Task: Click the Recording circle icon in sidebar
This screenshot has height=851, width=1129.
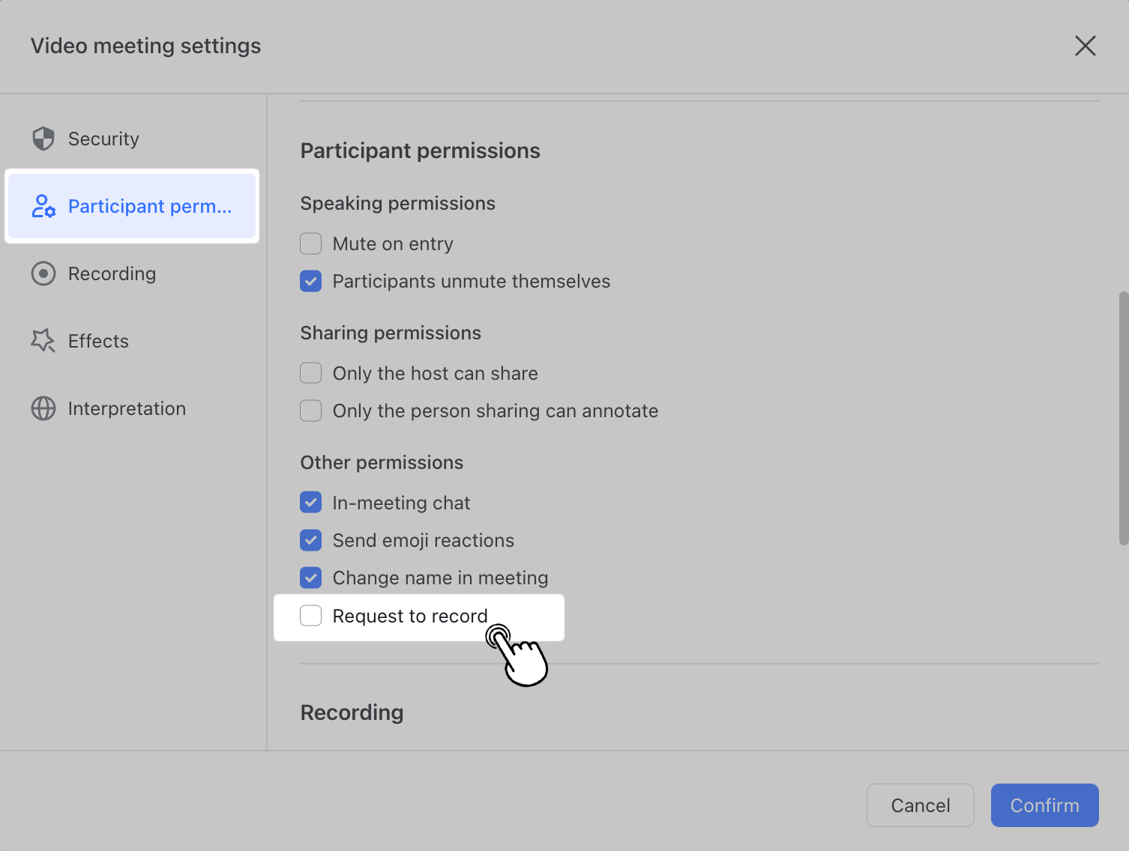Action: coord(43,273)
